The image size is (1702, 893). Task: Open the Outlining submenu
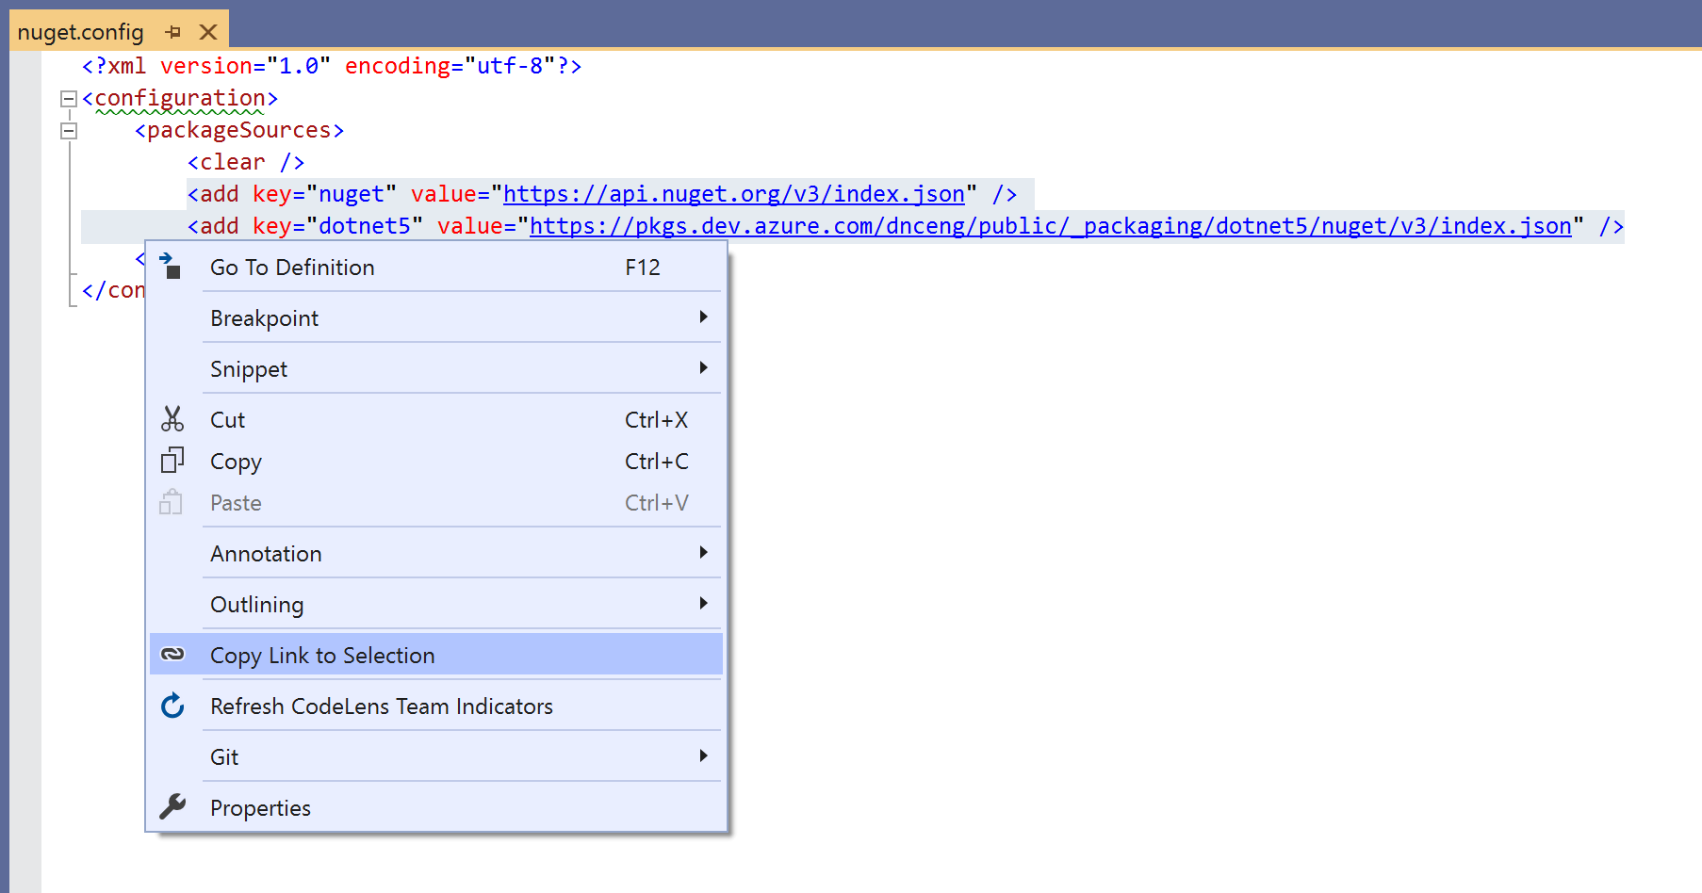click(435, 605)
